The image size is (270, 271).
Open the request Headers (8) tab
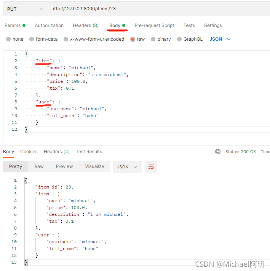86,25
